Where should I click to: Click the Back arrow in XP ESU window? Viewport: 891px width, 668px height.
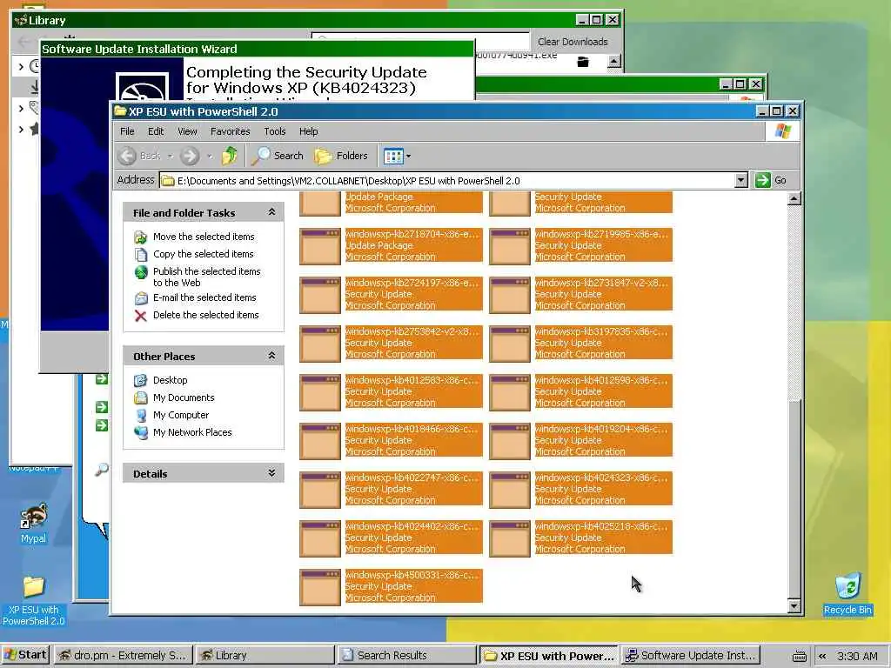(x=128, y=156)
